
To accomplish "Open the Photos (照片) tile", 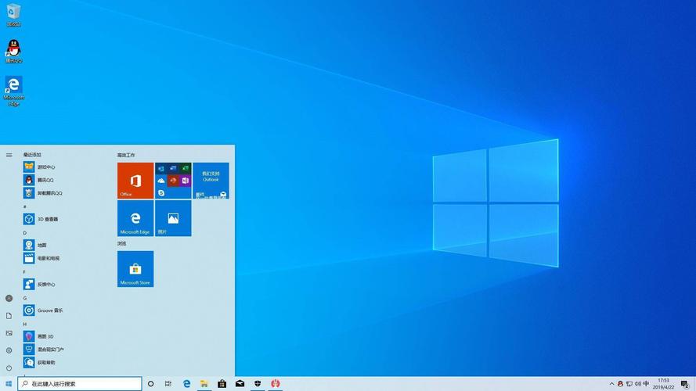I will tap(173, 218).
